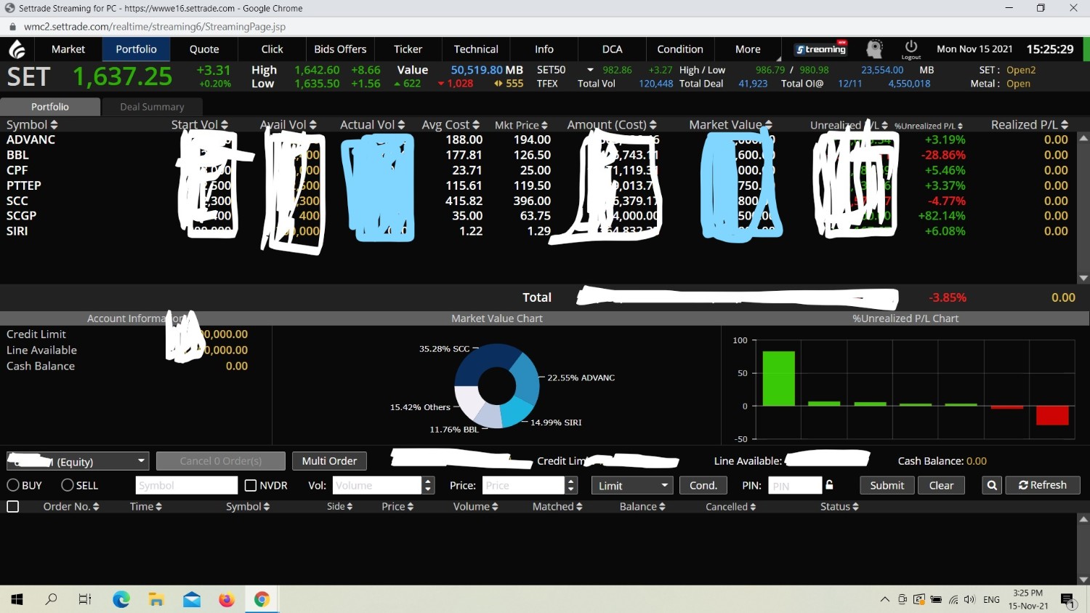Screen dimensions: 1090x613
Task: Sort portfolio by Realized P/L
Action: pyautogui.click(x=1065, y=125)
